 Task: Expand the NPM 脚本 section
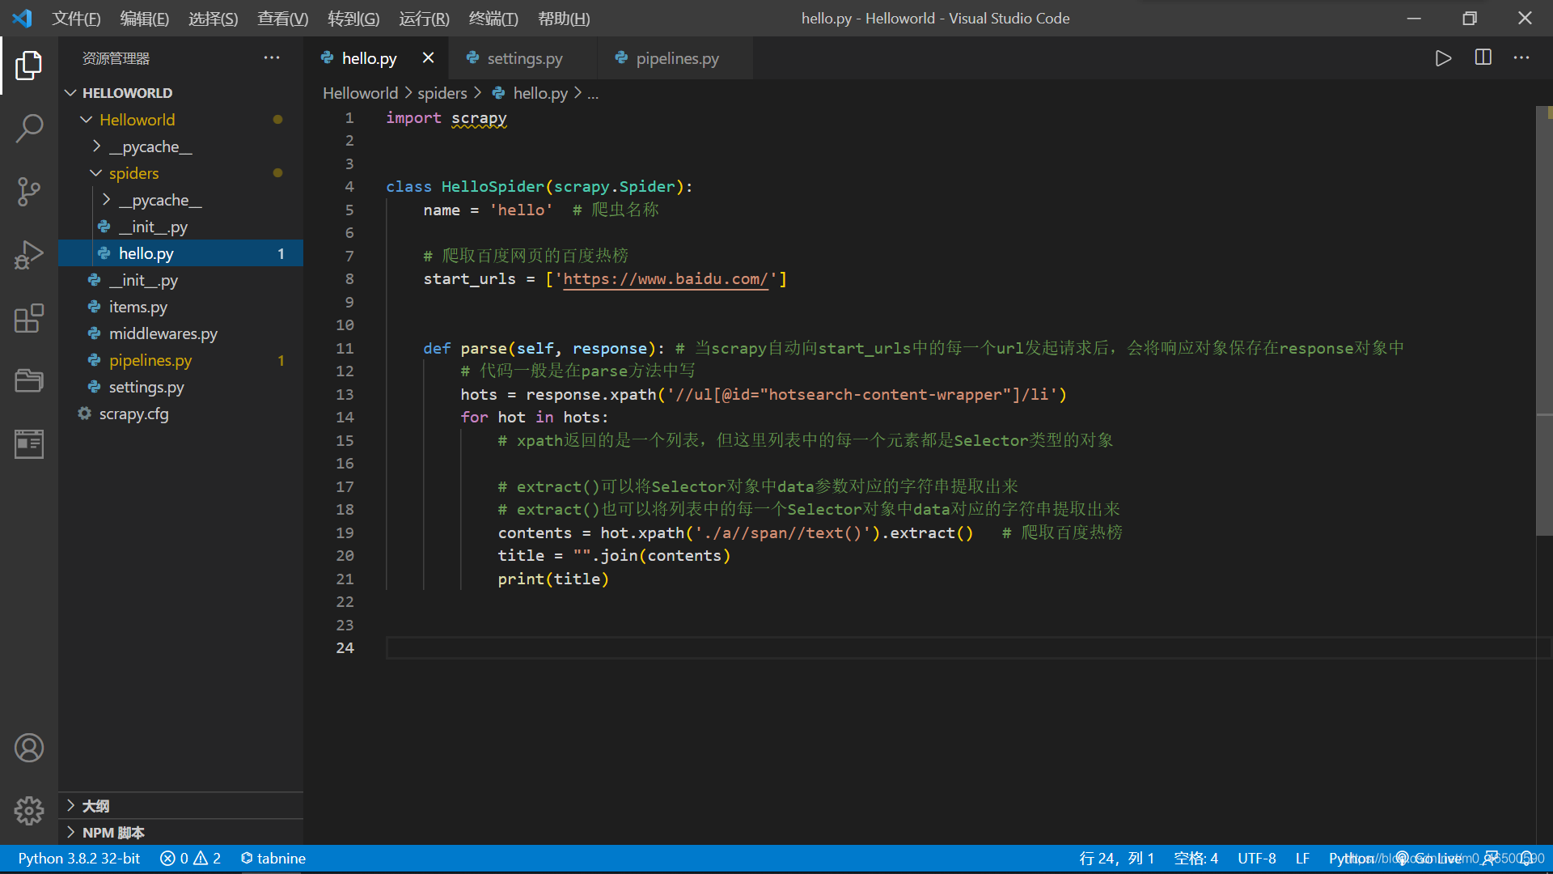113,833
